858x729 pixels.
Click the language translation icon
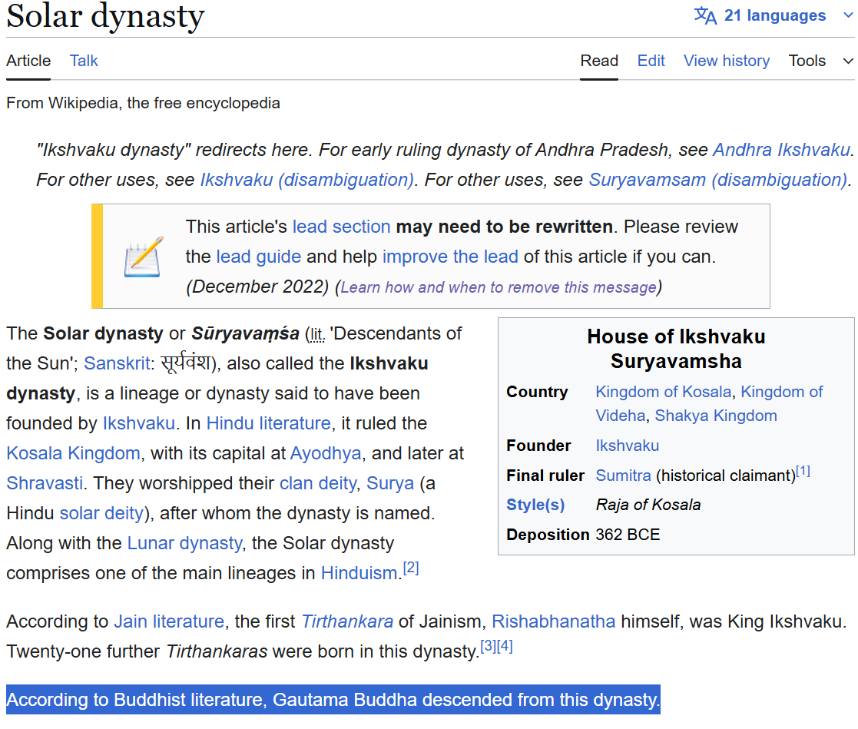tap(704, 15)
